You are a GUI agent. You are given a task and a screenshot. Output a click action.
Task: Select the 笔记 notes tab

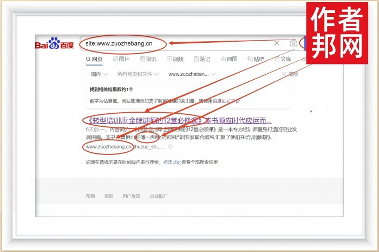(x=201, y=59)
